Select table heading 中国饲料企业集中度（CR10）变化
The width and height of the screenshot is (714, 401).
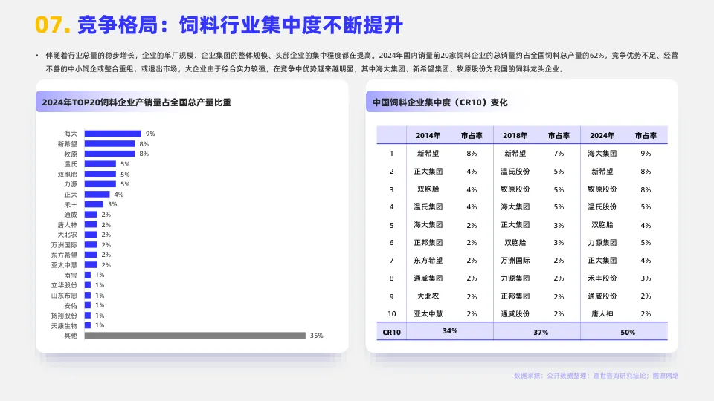point(440,102)
